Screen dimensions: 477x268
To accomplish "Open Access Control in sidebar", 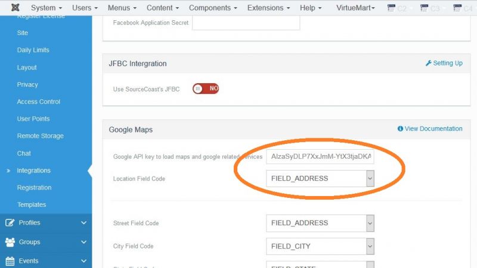I will point(39,102).
